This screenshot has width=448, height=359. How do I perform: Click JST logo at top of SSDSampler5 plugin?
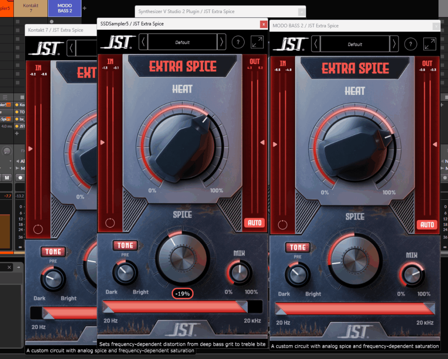[119, 42]
